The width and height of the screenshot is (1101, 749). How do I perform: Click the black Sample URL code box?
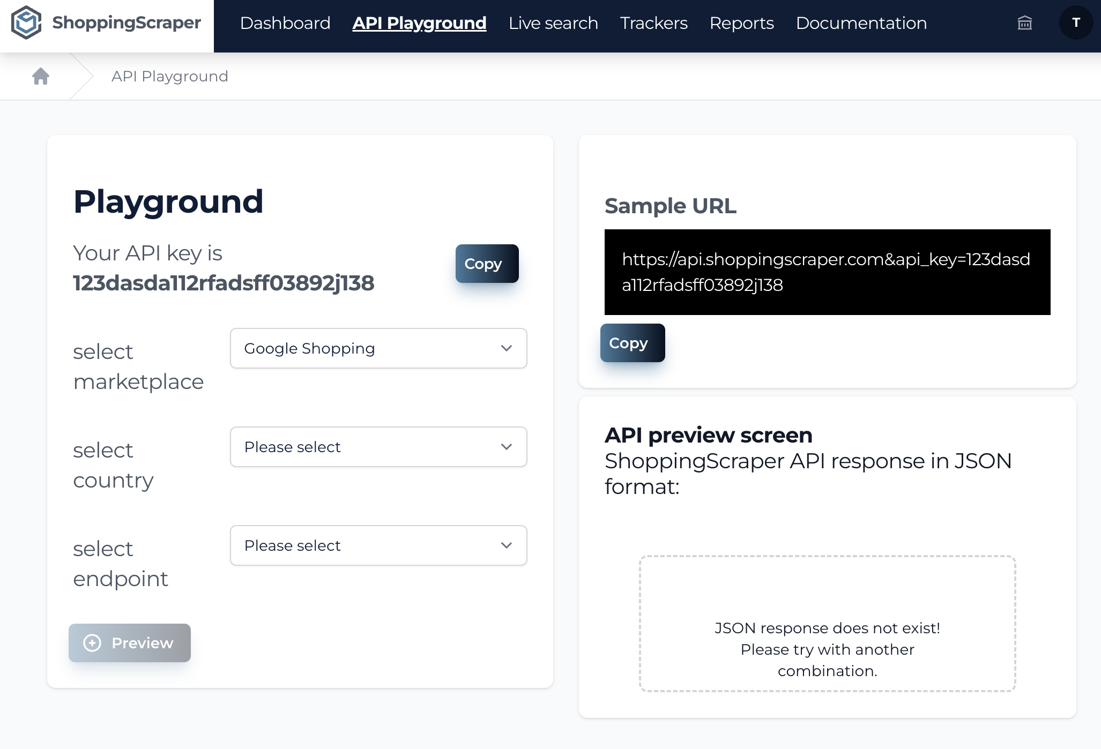(x=827, y=272)
